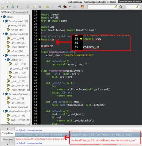Image resolution: width=142 pixels, height=146 pixels.
Task: Open the recent files dropdown arrow
Action: [x=17, y=7]
